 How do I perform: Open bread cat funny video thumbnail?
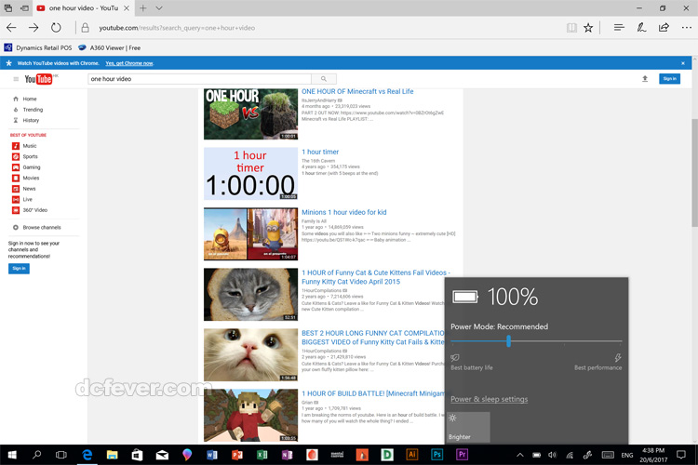250,294
